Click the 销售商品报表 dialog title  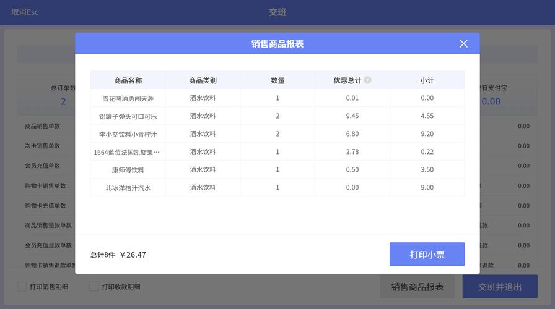pos(277,44)
